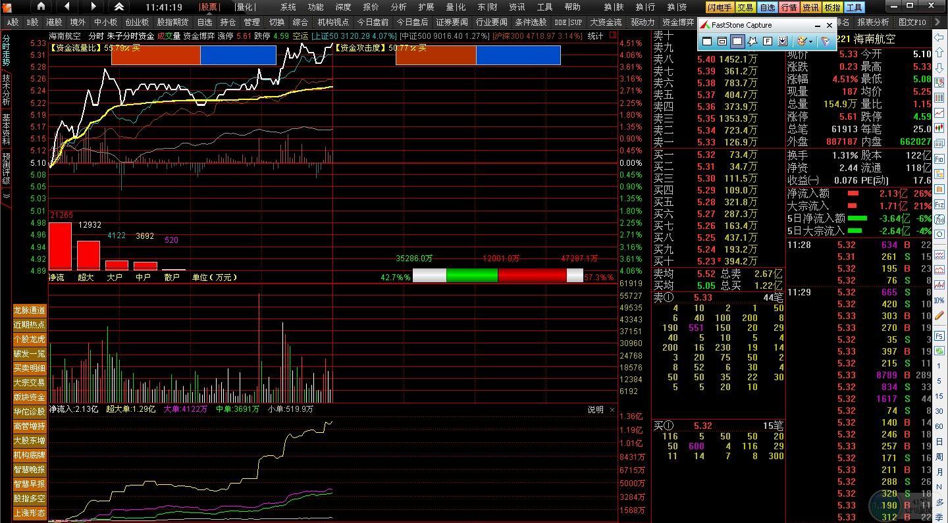
Task: Click the double up-chevron icon
Action: point(119,7)
